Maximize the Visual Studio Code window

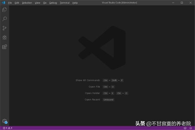(x=182, y=3)
